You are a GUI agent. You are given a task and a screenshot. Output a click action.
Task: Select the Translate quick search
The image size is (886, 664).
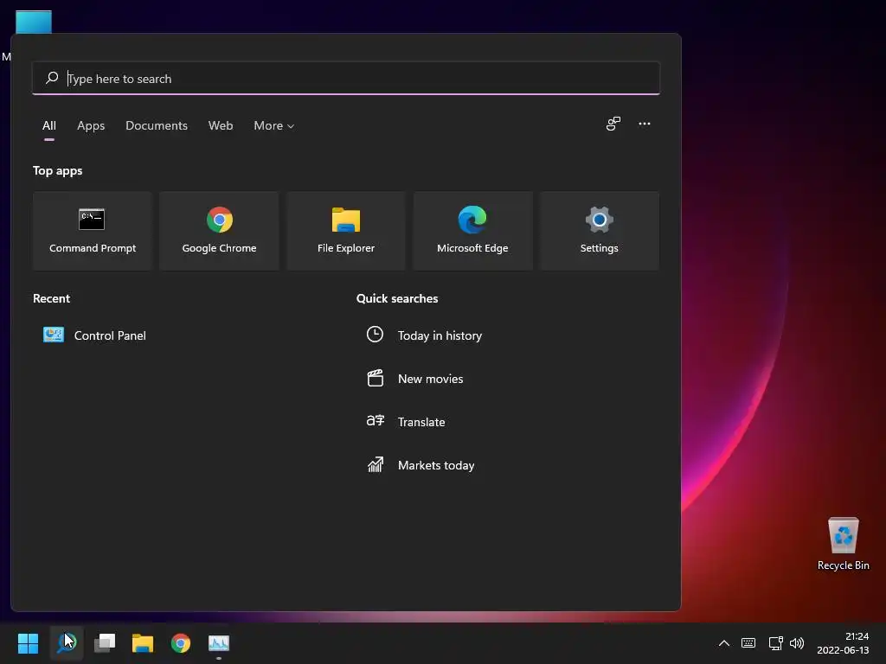click(406, 422)
